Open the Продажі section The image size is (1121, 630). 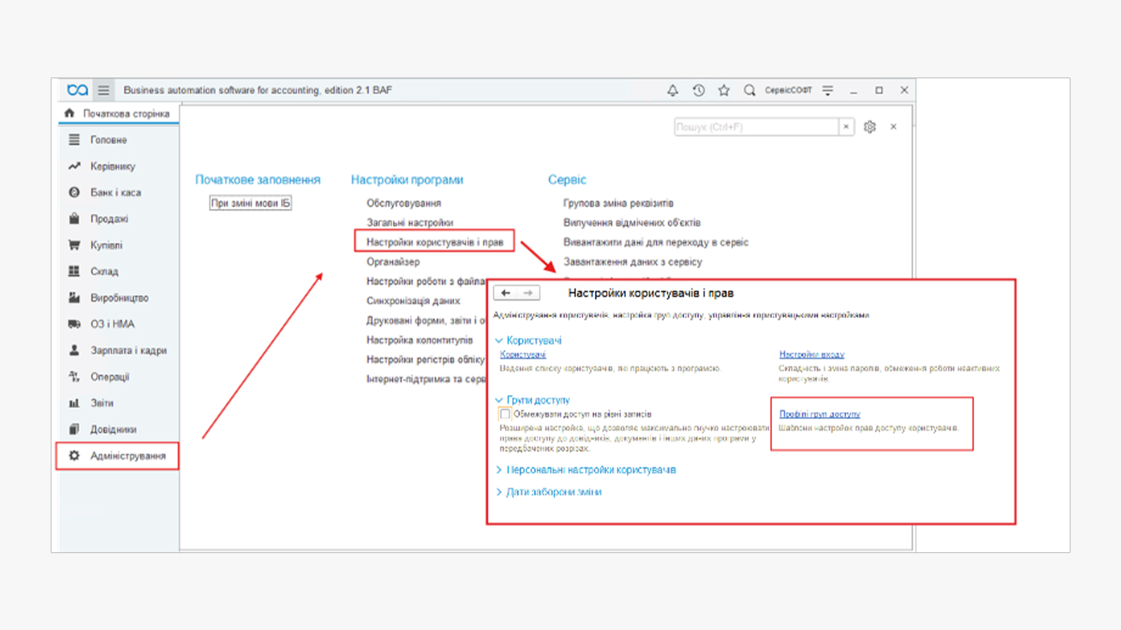tap(109, 219)
